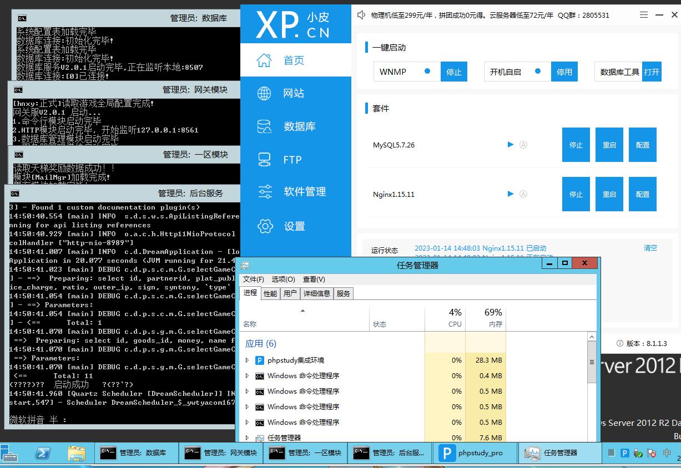Viewport: 681px width, 468px height.
Task: Open the 首页 home page in phpstudy sidebar
Action: coord(295,60)
